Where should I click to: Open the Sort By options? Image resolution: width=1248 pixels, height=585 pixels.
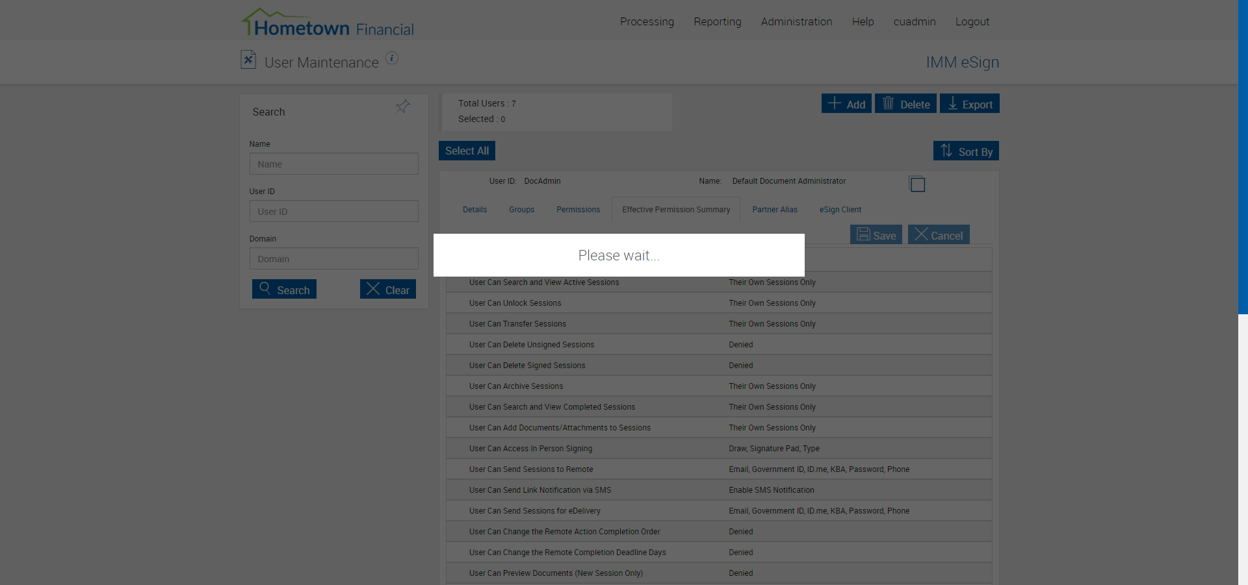(x=966, y=151)
